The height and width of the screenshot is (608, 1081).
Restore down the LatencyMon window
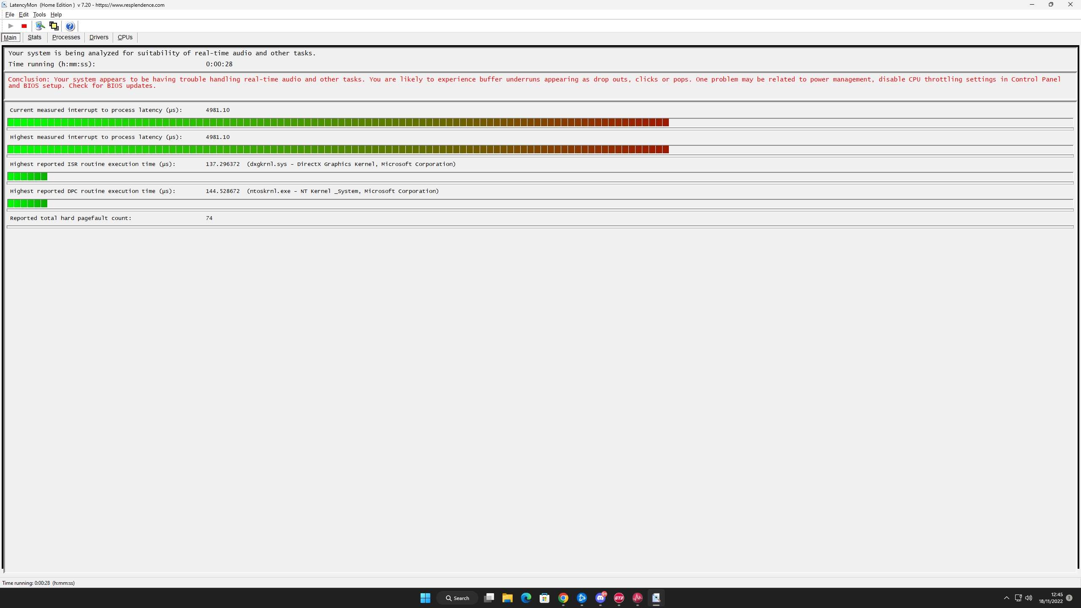tap(1051, 5)
